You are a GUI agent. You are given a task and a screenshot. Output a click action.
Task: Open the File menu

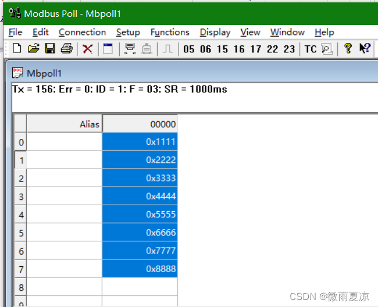16,33
